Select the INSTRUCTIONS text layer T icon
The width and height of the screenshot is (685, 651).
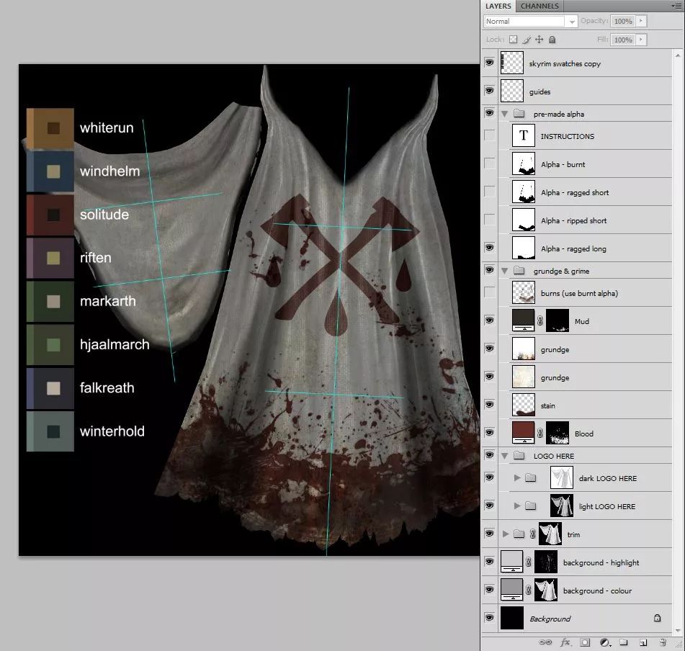[x=524, y=136]
